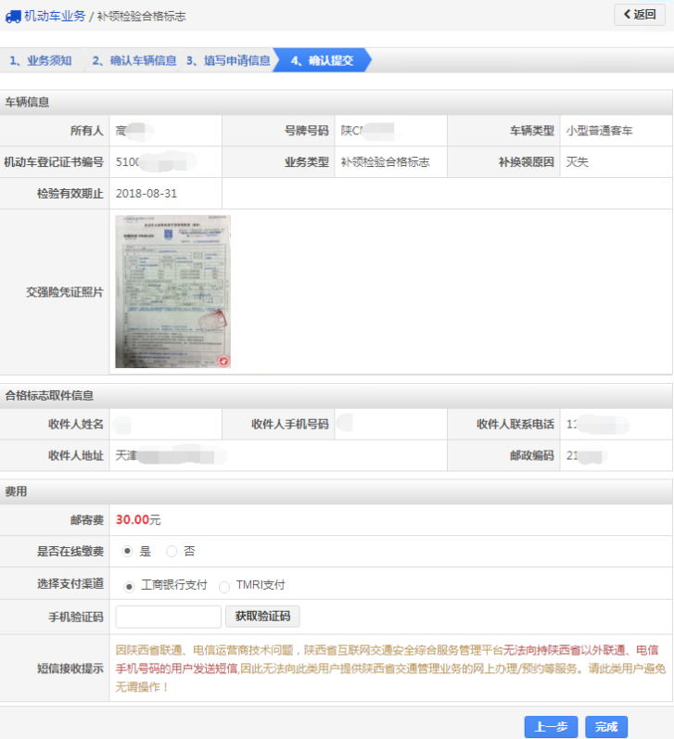This screenshot has height=739, width=674.
Task: Select 是 for online payment
Action: [128, 551]
